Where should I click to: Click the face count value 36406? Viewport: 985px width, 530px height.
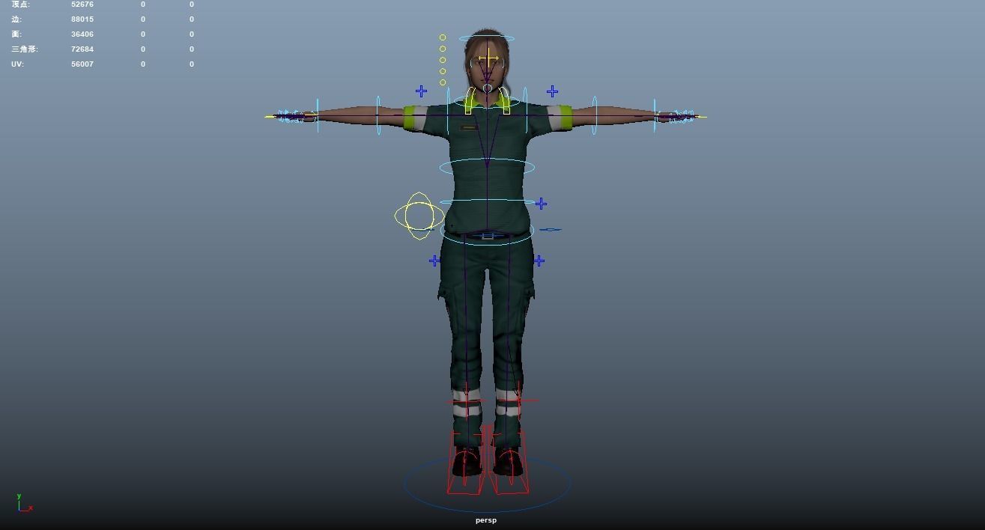click(x=82, y=34)
